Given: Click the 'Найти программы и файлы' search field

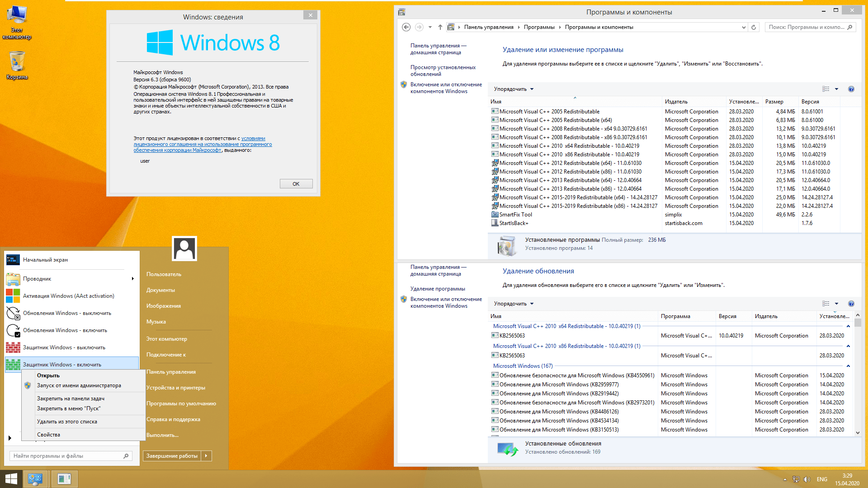Looking at the screenshot, I should coord(67,456).
